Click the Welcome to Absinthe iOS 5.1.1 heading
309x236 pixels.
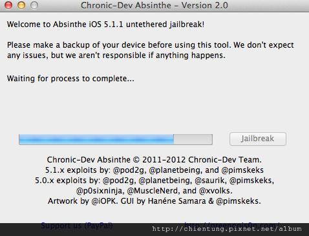(x=105, y=25)
